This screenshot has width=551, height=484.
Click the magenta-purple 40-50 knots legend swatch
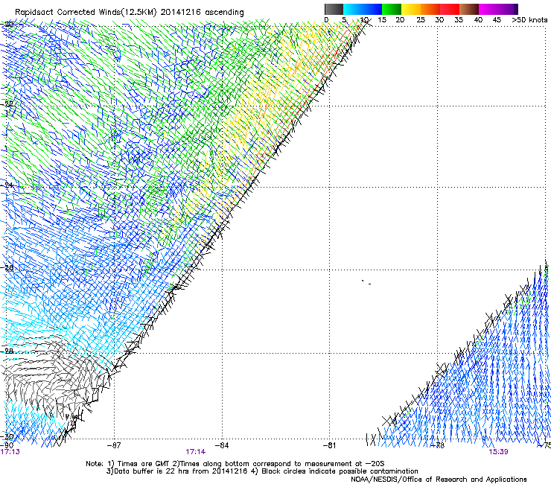tap(498, 9)
